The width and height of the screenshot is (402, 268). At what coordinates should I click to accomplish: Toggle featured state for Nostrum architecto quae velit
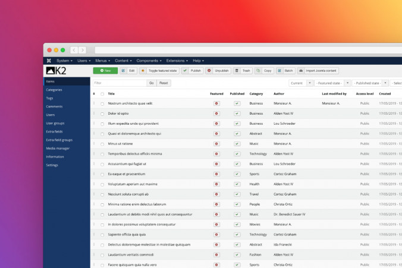coord(216,103)
